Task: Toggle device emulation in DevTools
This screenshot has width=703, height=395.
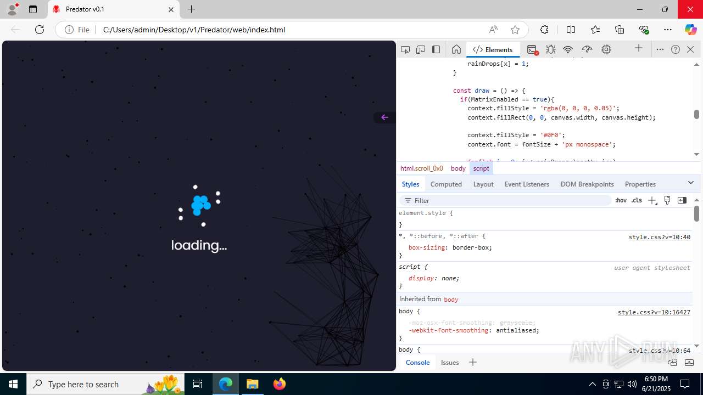Action: (x=421, y=49)
